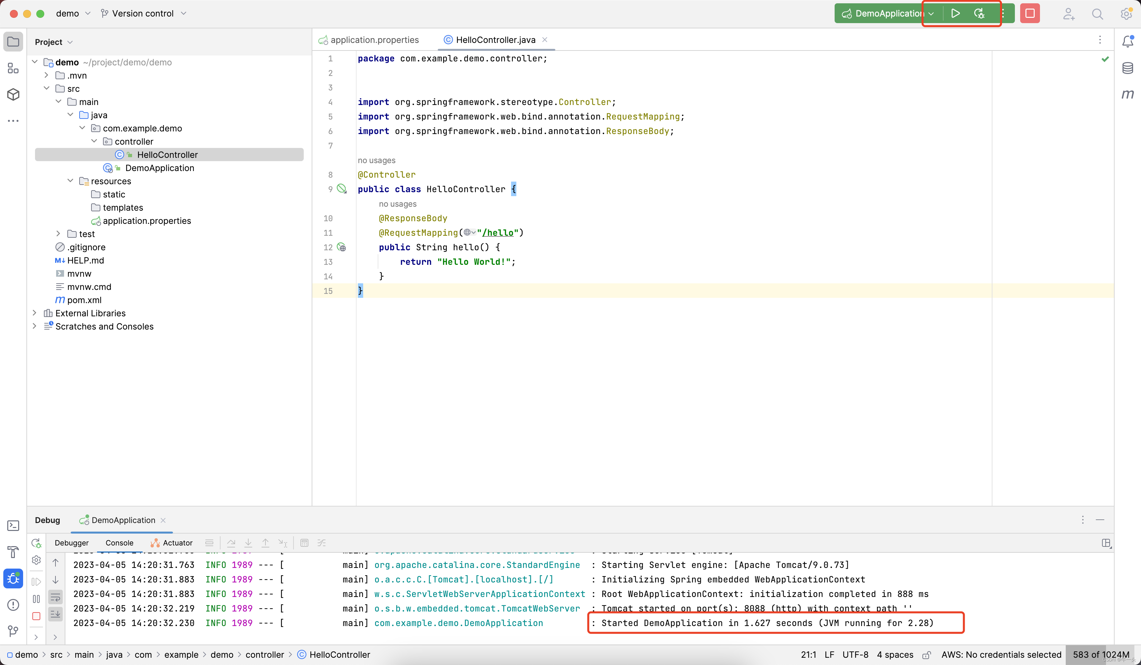The height and width of the screenshot is (665, 1141).
Task: Open the Terminal tool window icon
Action: 13,526
